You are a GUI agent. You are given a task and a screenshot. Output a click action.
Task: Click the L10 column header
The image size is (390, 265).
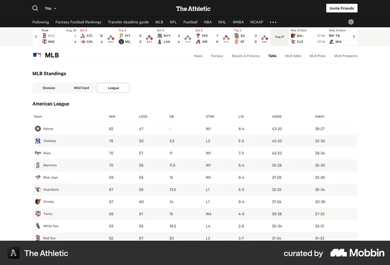pyautogui.click(x=241, y=117)
